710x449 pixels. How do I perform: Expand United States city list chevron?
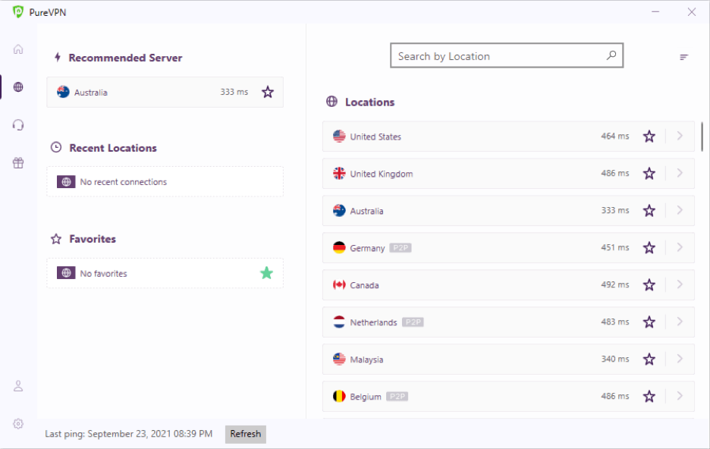[680, 136]
